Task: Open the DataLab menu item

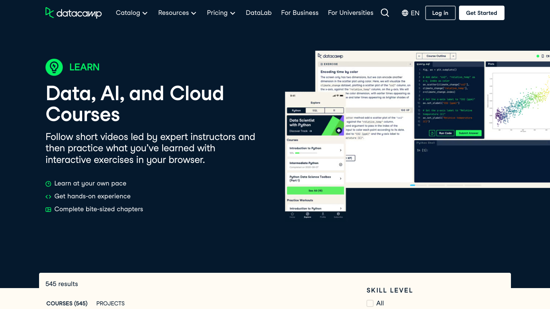Action: click(x=259, y=13)
